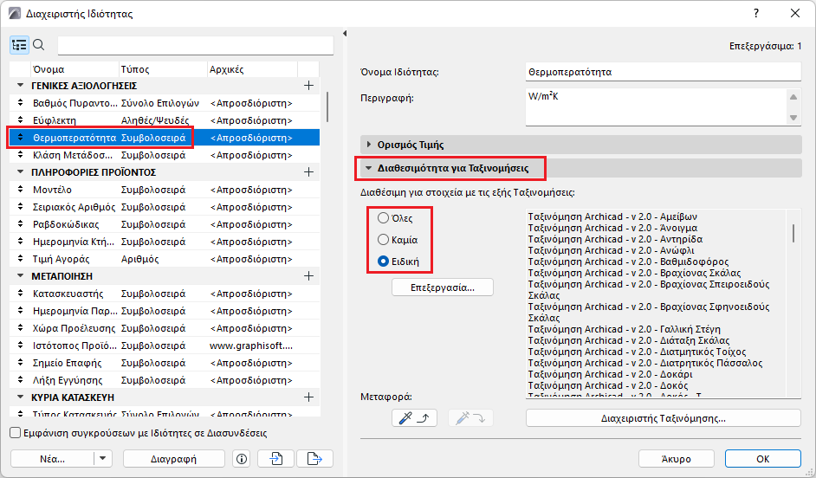The image size is (816, 478).
Task: Click the export properties icon
Action: click(314, 459)
